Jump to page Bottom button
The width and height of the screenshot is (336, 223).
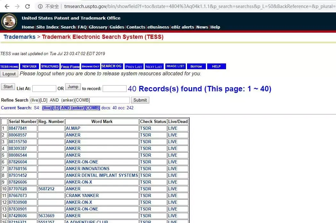(x=196, y=66)
